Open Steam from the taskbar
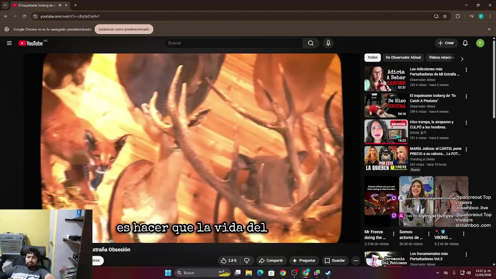 [328, 273]
